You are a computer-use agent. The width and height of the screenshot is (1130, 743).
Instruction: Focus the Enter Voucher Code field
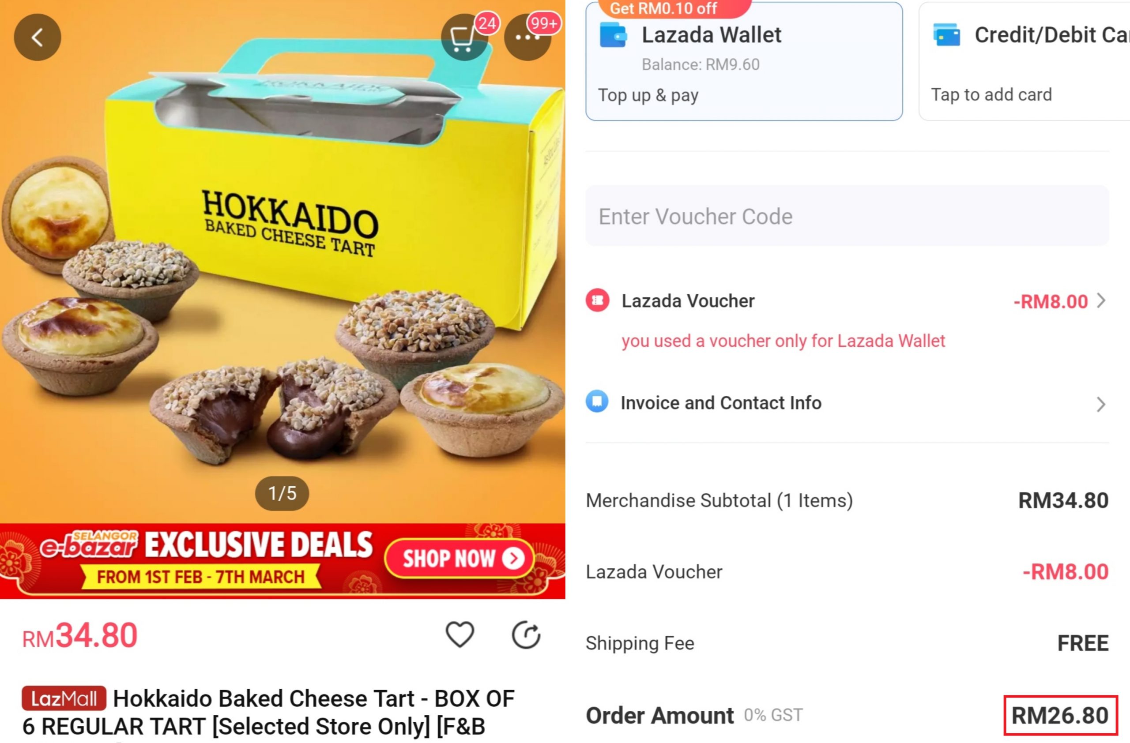[x=847, y=216]
